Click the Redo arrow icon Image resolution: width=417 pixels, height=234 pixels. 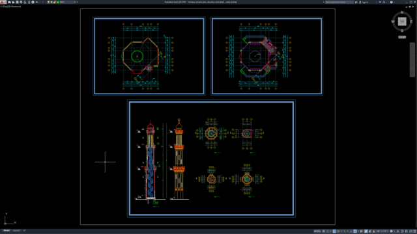coord(42,2)
